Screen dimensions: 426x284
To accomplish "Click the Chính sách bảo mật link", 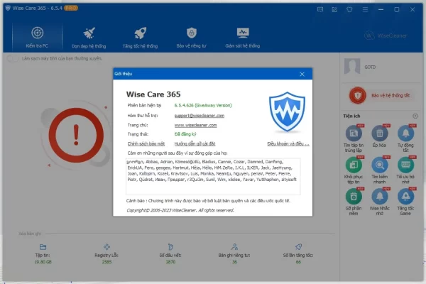I will click(145, 143).
